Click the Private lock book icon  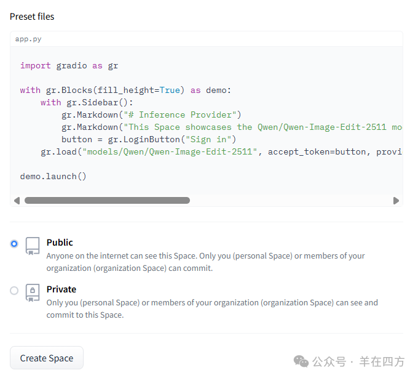point(33,292)
